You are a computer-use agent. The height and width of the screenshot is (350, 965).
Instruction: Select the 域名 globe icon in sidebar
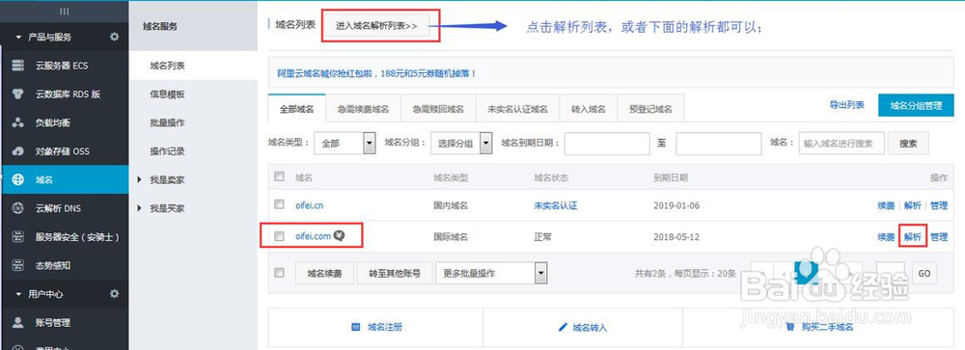[17, 180]
